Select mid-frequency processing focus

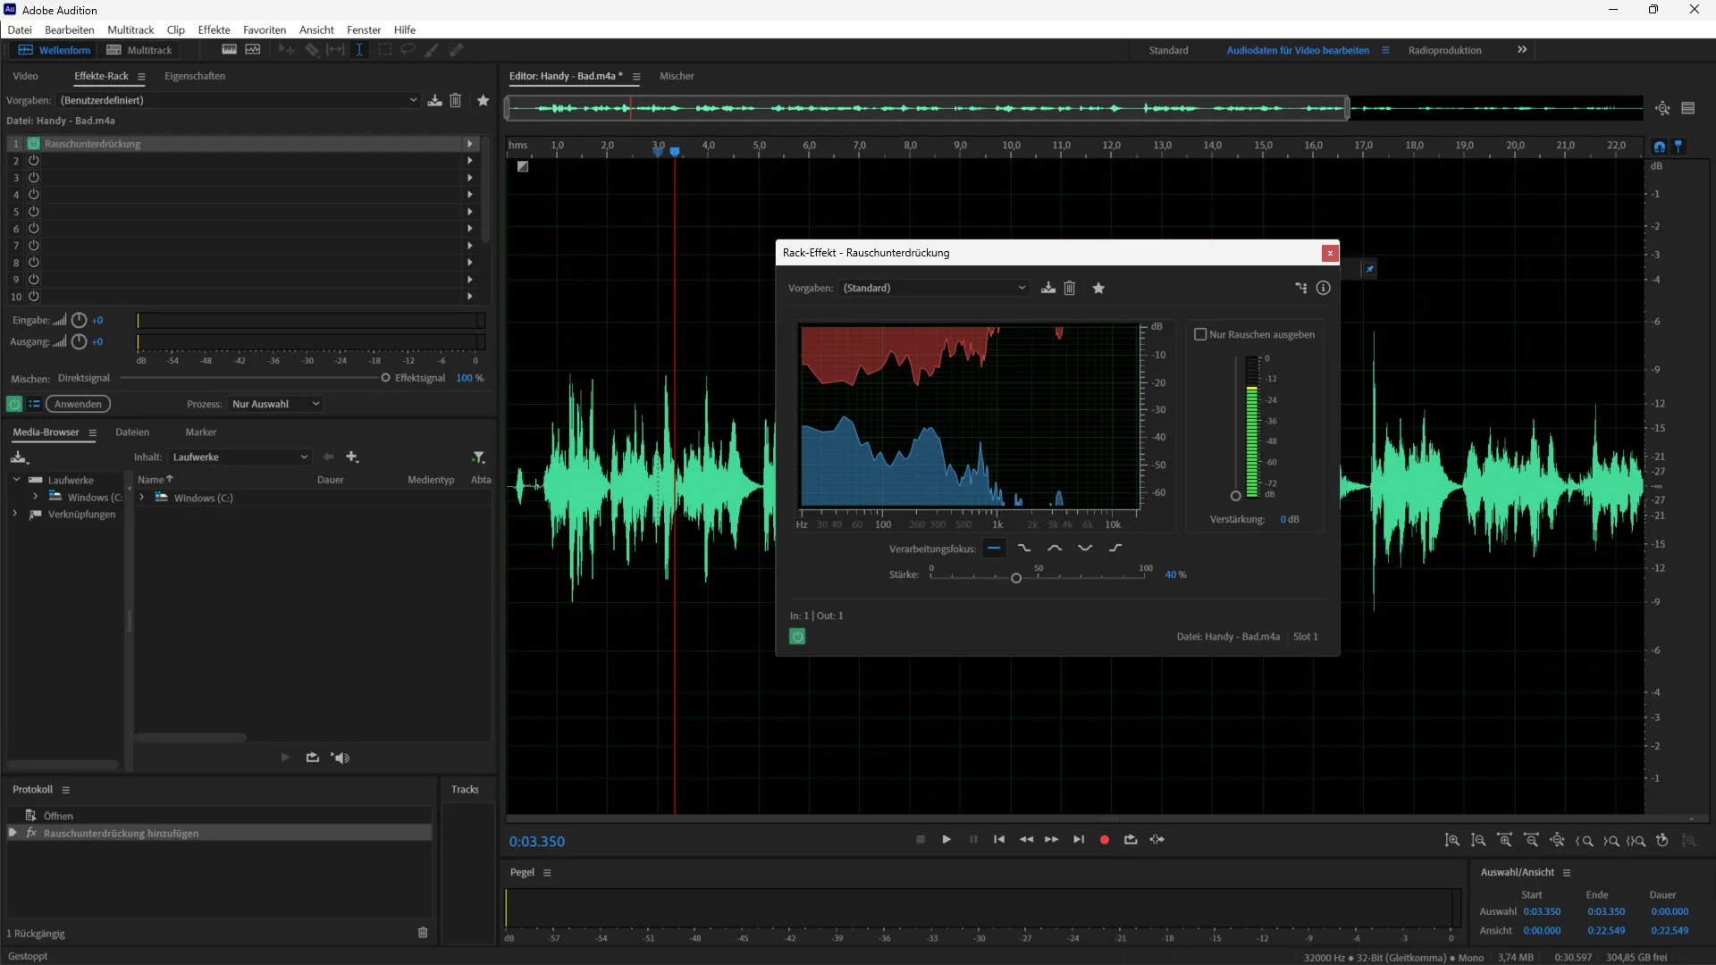click(1055, 548)
